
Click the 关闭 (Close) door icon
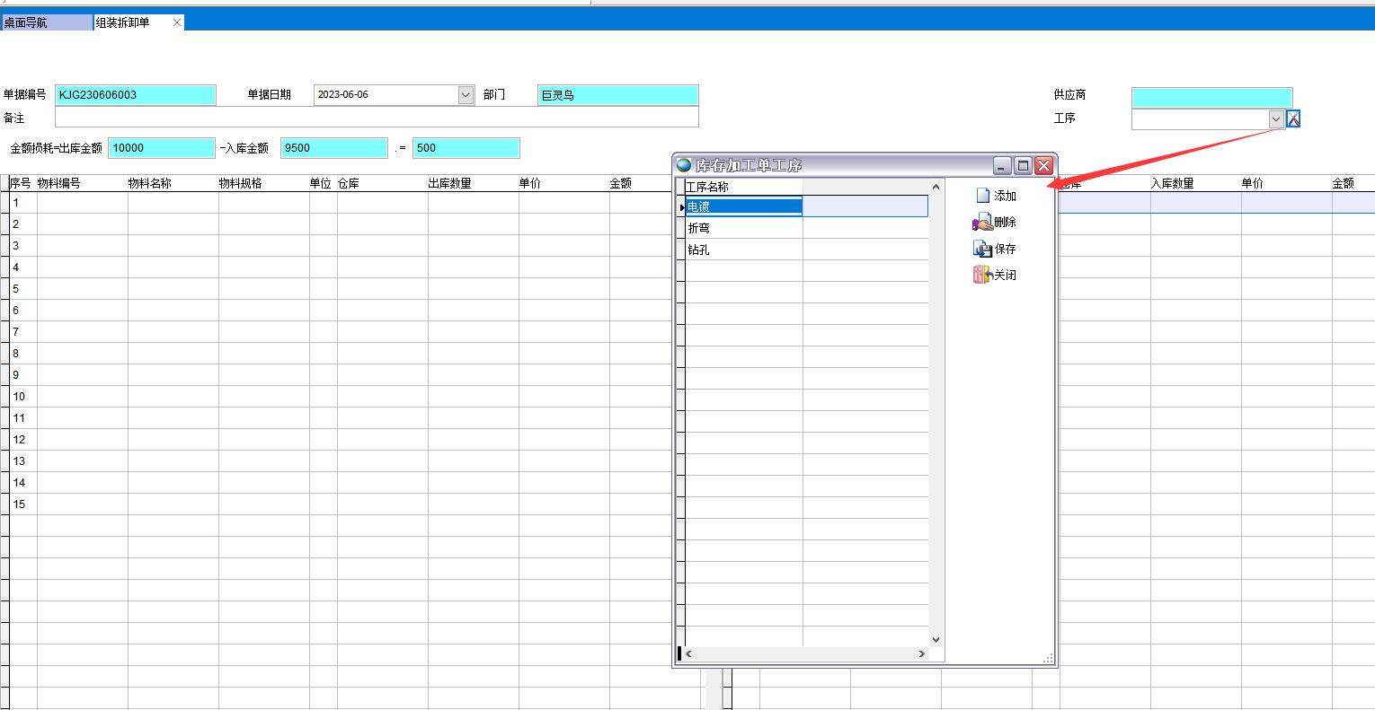coord(981,275)
